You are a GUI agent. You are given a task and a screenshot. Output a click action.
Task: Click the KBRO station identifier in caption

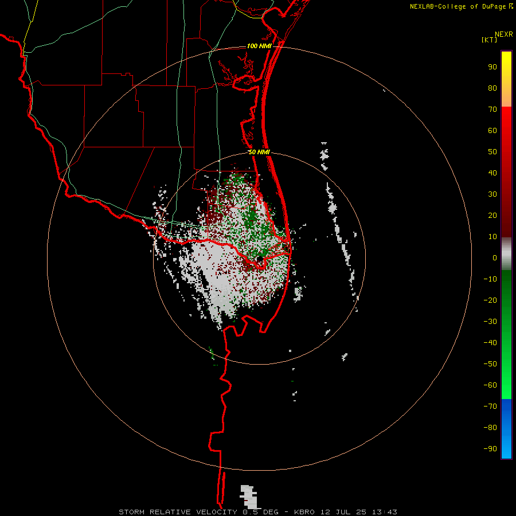pos(304,512)
